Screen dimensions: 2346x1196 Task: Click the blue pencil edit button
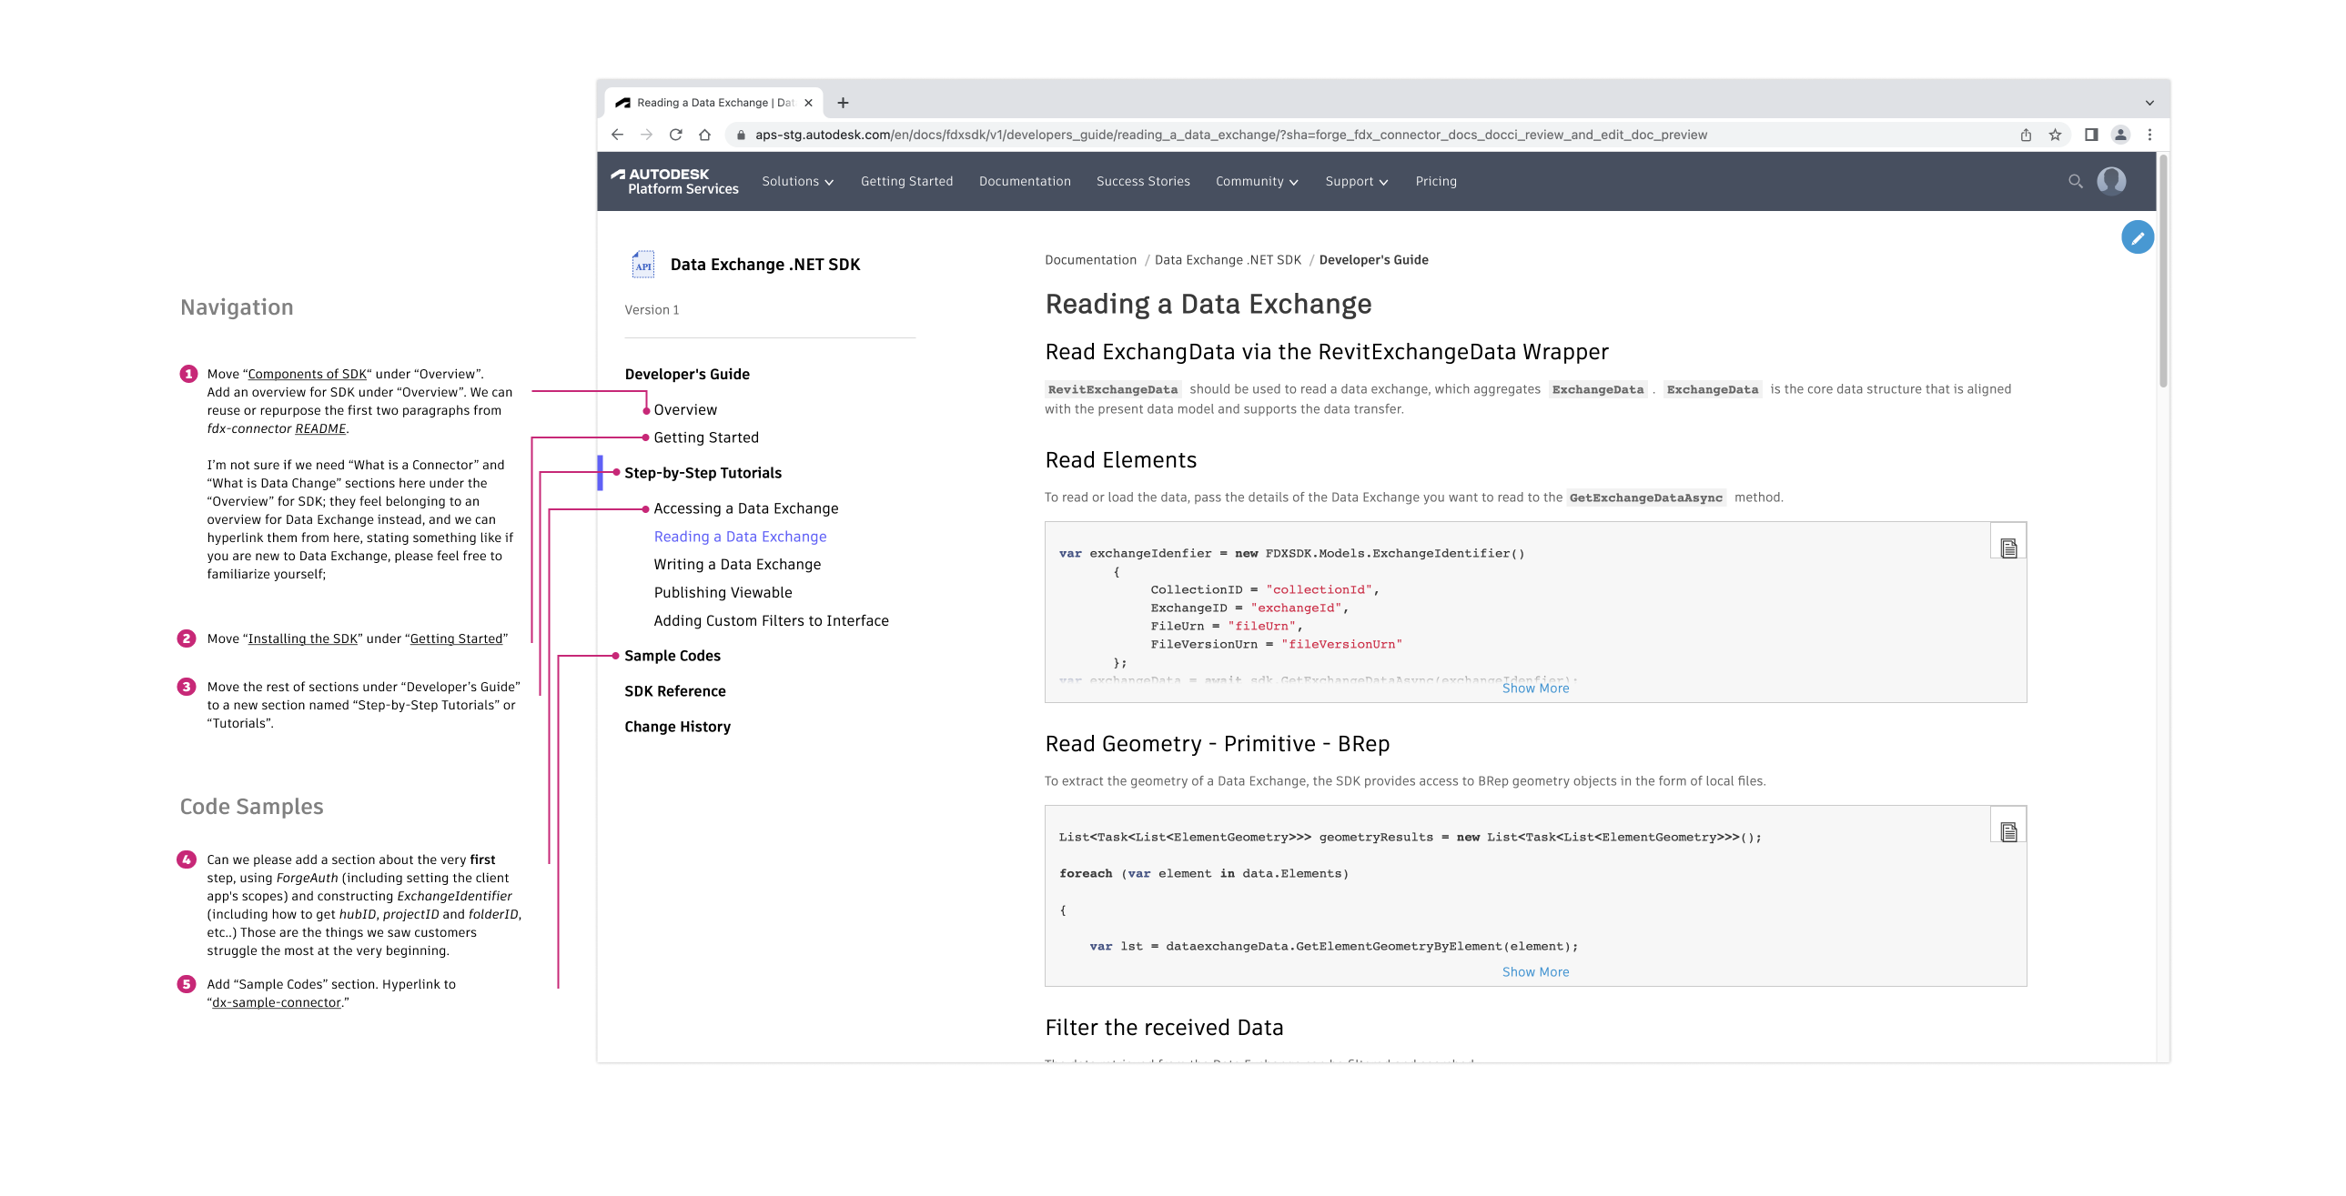point(2138,237)
